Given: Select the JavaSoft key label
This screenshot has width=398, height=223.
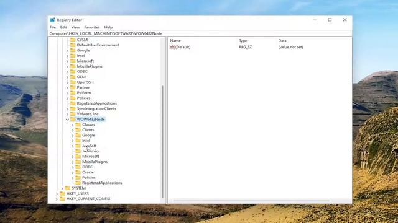Looking at the screenshot, I should (90, 146).
